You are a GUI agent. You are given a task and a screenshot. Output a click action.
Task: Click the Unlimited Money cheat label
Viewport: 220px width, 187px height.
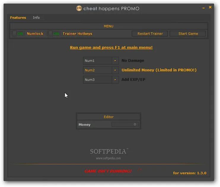pos(159,70)
